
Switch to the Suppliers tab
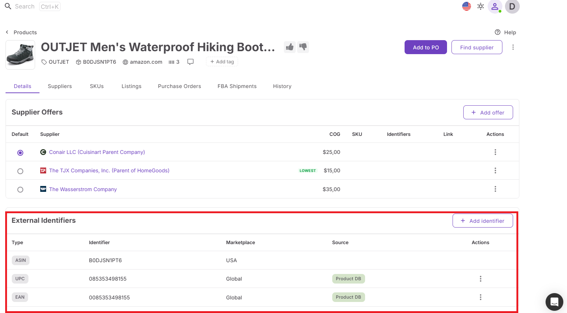point(60,86)
